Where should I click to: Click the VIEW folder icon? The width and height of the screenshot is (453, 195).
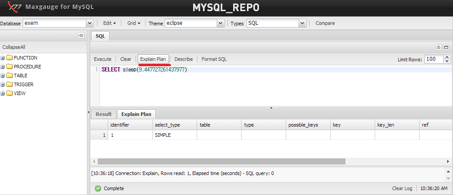click(x=9, y=93)
